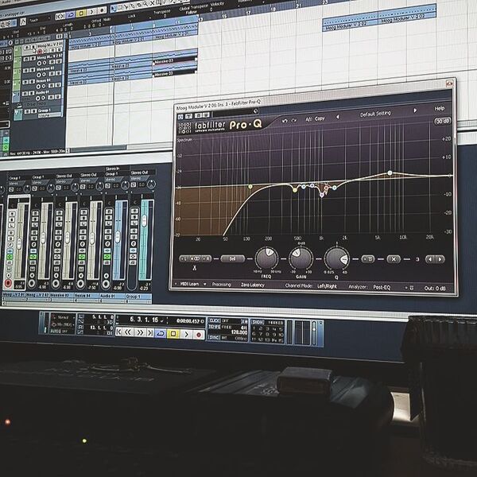Click Redo arrow in Pro-Q header

294,120
